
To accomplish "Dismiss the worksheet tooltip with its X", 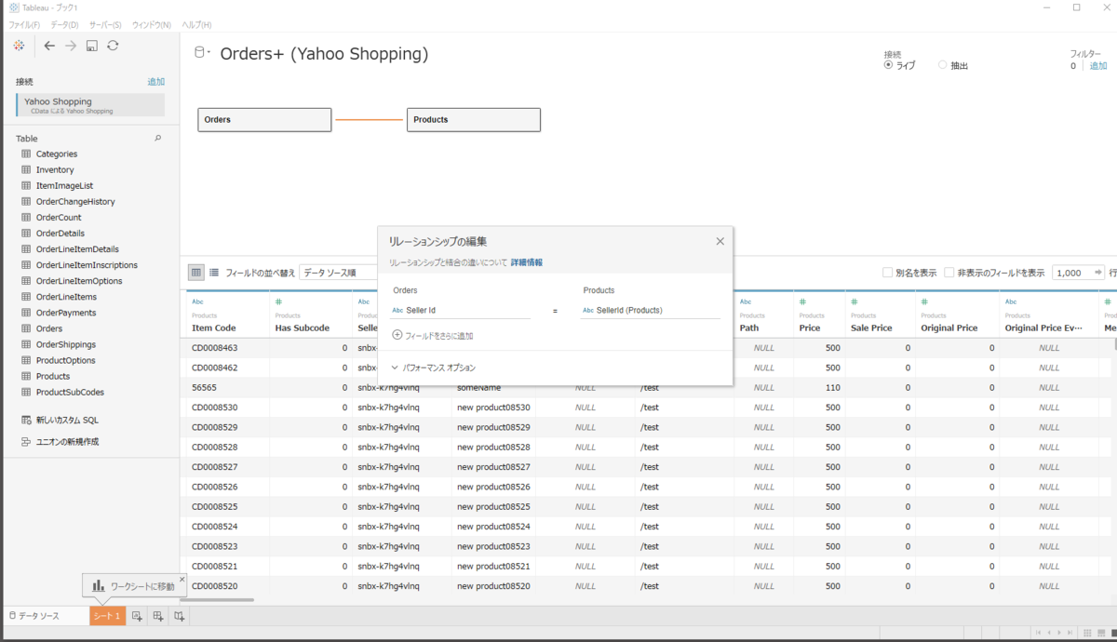I will click(182, 579).
